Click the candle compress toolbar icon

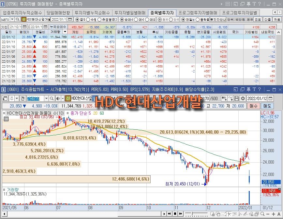click(x=224, y=98)
